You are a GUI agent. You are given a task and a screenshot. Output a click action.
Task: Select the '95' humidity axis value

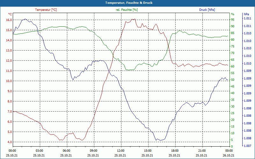[233, 20]
